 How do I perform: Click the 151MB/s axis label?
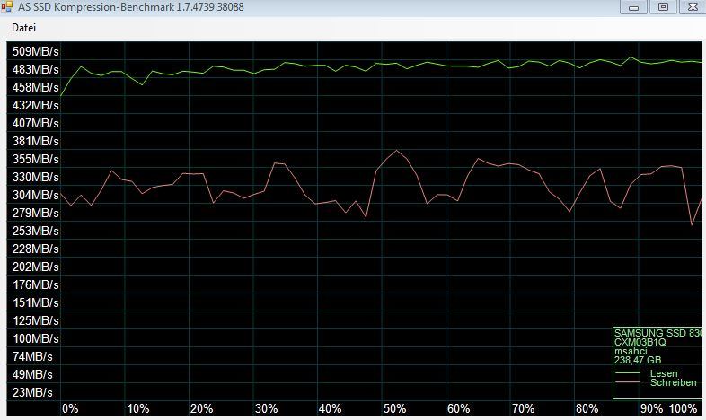click(36, 302)
